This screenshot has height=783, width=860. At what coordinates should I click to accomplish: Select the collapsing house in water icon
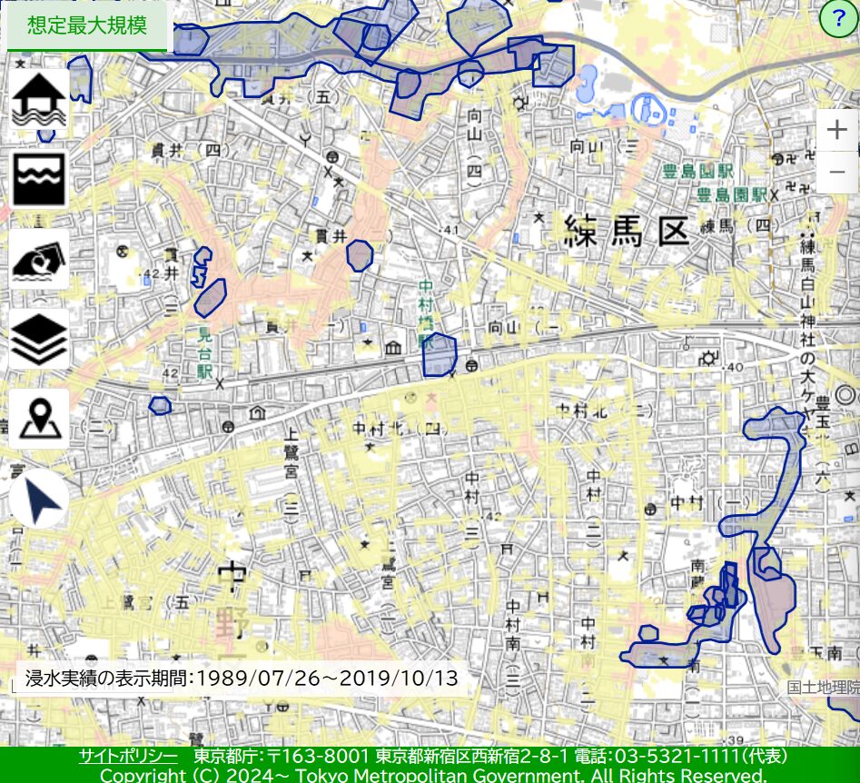pyautogui.click(x=39, y=259)
